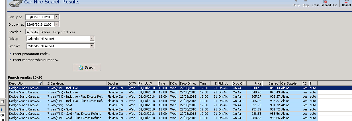The height and width of the screenshot is (121, 352).
Task: Click the globe icon on Search button
Action: tap(81, 67)
